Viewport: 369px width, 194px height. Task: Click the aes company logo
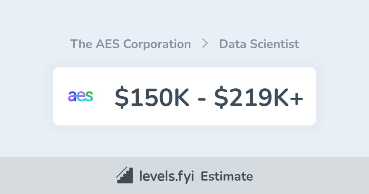pos(81,96)
